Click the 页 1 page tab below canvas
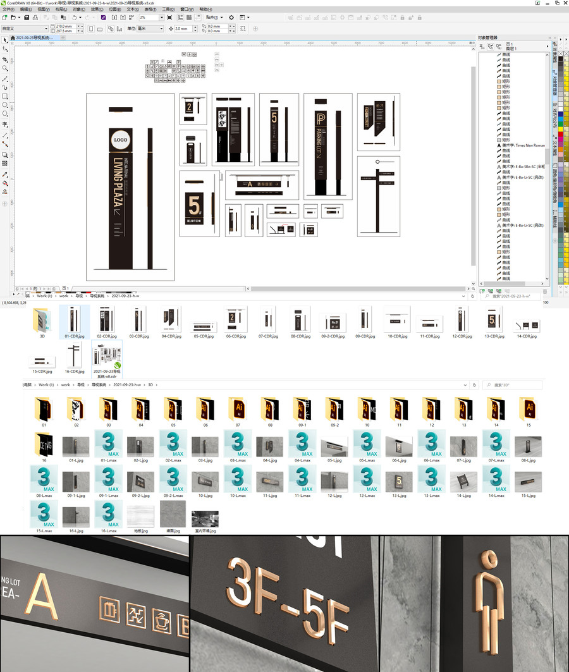 [66, 288]
